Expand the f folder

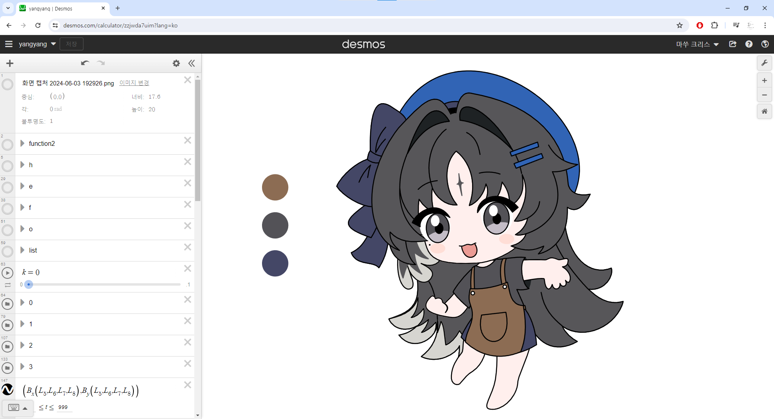coord(23,207)
